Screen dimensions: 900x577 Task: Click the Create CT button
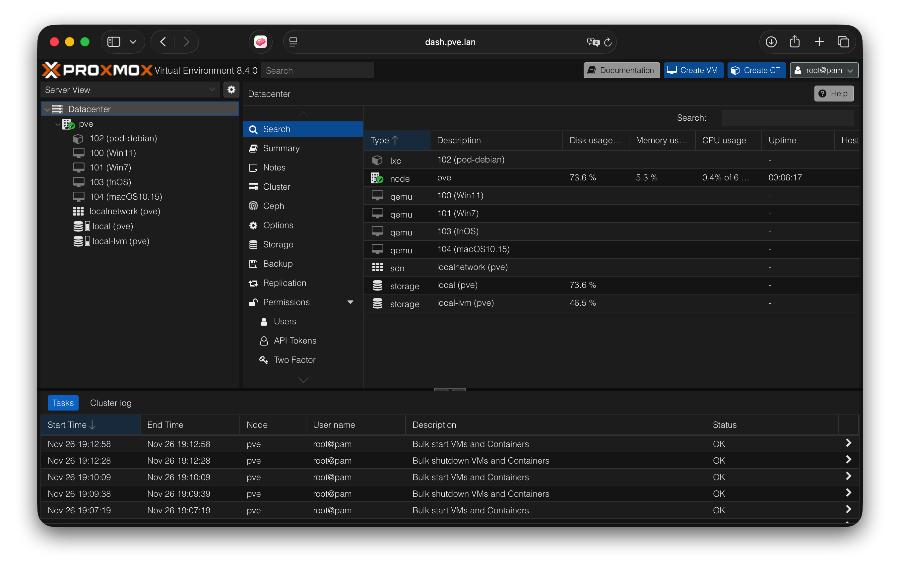pyautogui.click(x=756, y=70)
